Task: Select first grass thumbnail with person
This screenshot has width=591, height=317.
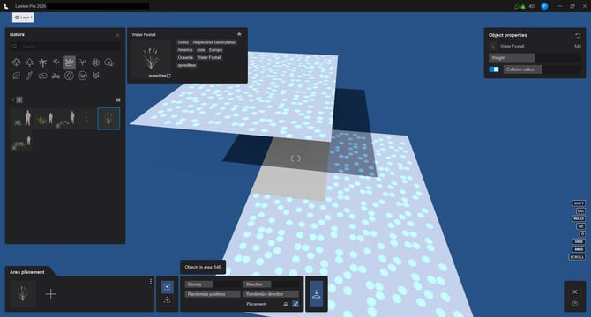Action: coord(22,119)
